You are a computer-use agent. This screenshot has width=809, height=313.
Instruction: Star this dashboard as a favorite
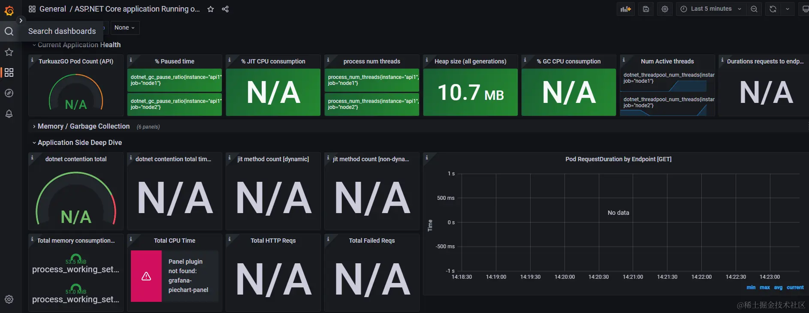coord(211,9)
